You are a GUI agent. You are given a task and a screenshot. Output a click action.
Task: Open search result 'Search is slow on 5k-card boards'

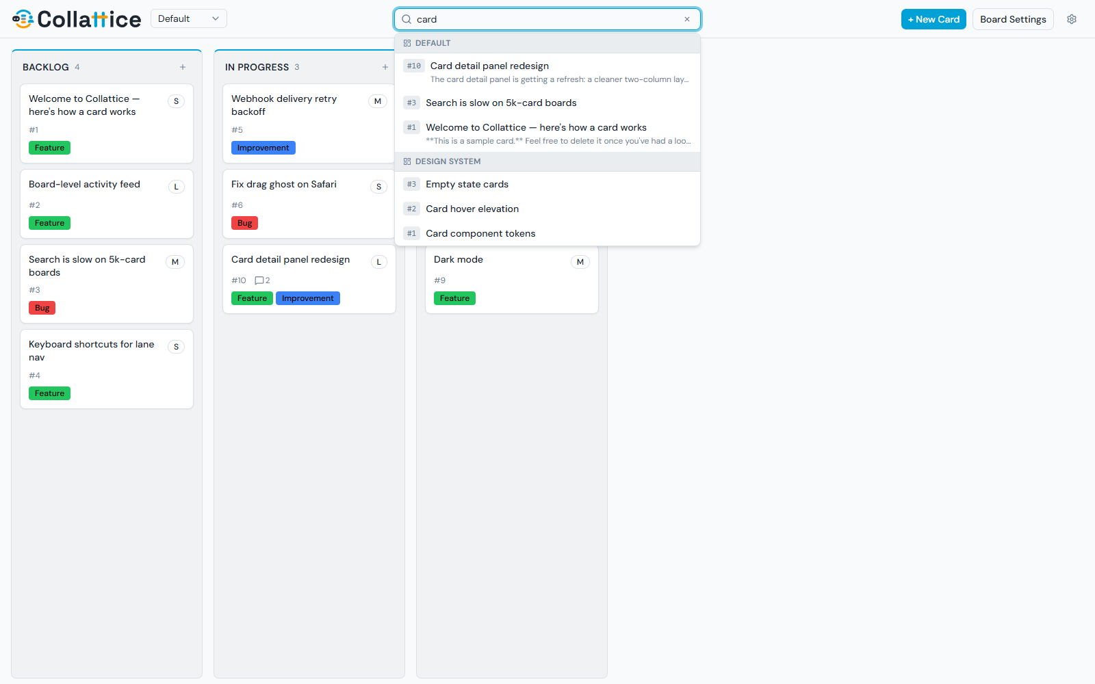coord(547,103)
